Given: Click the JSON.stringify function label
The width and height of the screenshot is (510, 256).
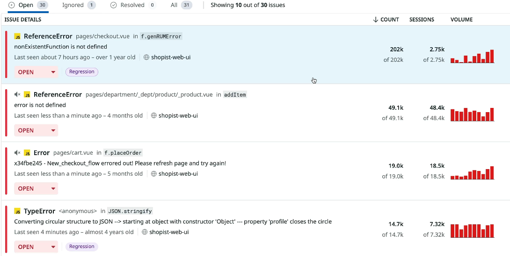Looking at the screenshot, I should click(130, 212).
